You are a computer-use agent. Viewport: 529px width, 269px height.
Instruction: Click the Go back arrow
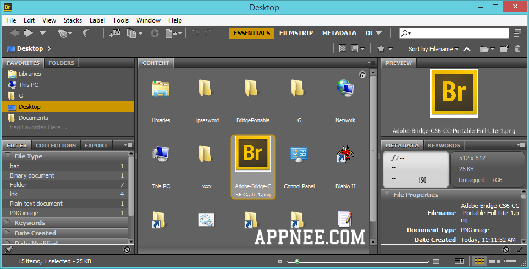pos(14,33)
